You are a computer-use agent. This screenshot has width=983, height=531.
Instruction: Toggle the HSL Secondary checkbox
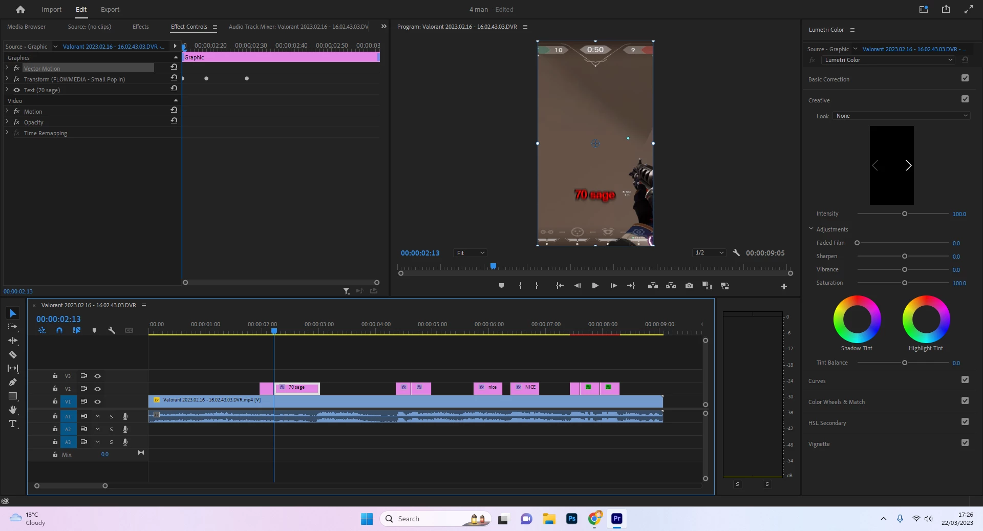[x=965, y=422]
